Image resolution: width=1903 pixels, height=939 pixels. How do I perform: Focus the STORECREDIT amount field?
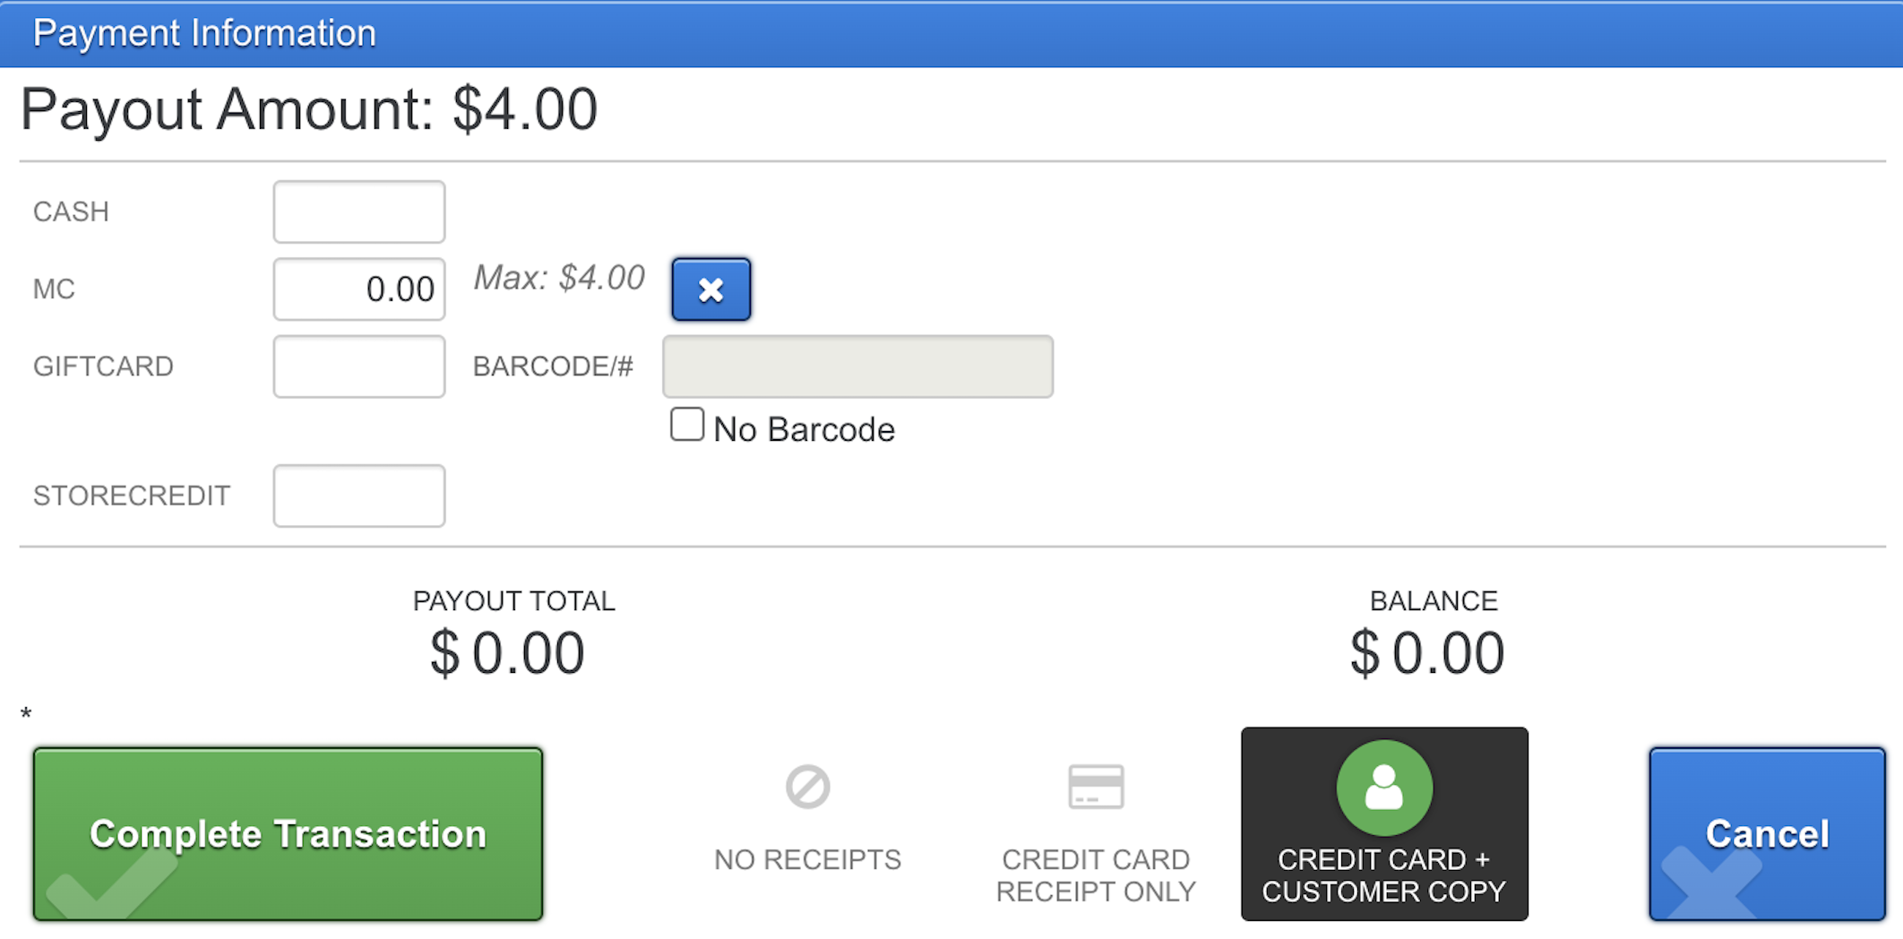pyautogui.click(x=359, y=495)
